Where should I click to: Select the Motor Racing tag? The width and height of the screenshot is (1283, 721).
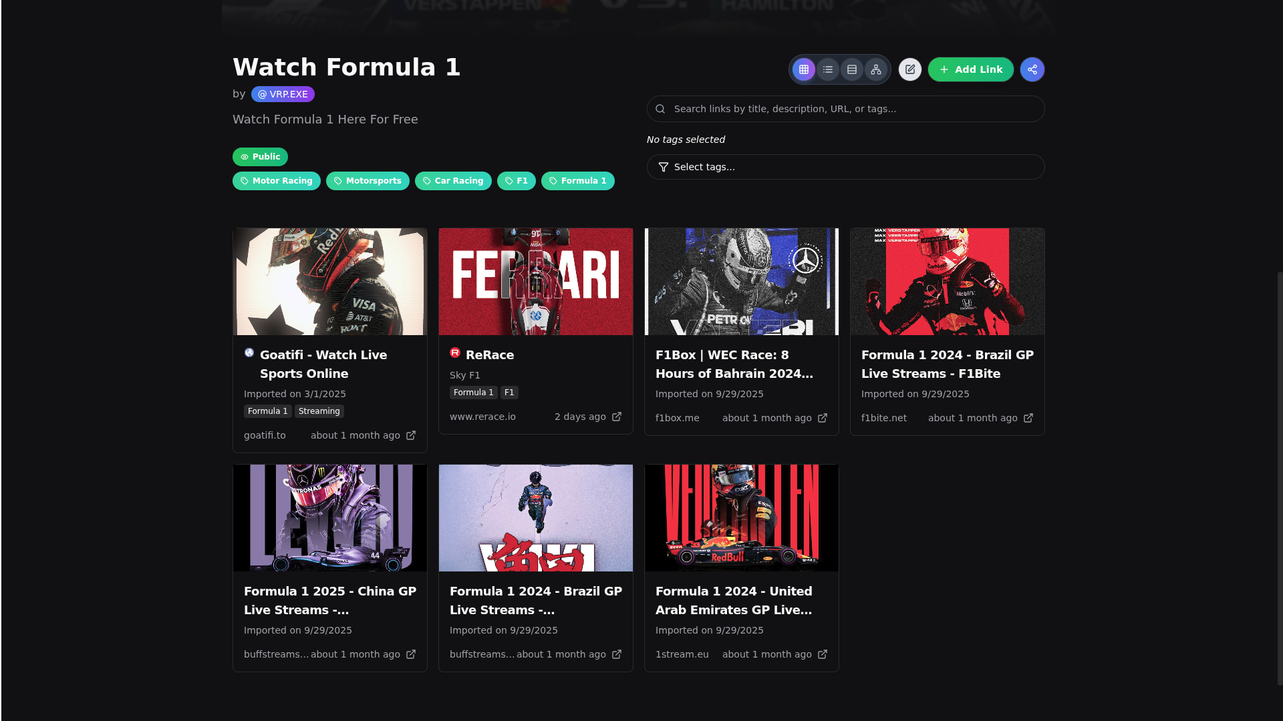[276, 181]
